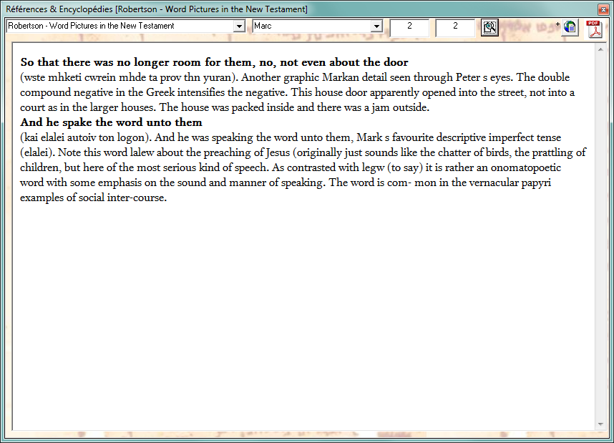This screenshot has width=614, height=443.
Task: Click the text '(kai elalei autoiv ton logon)'
Action: pos(86,137)
